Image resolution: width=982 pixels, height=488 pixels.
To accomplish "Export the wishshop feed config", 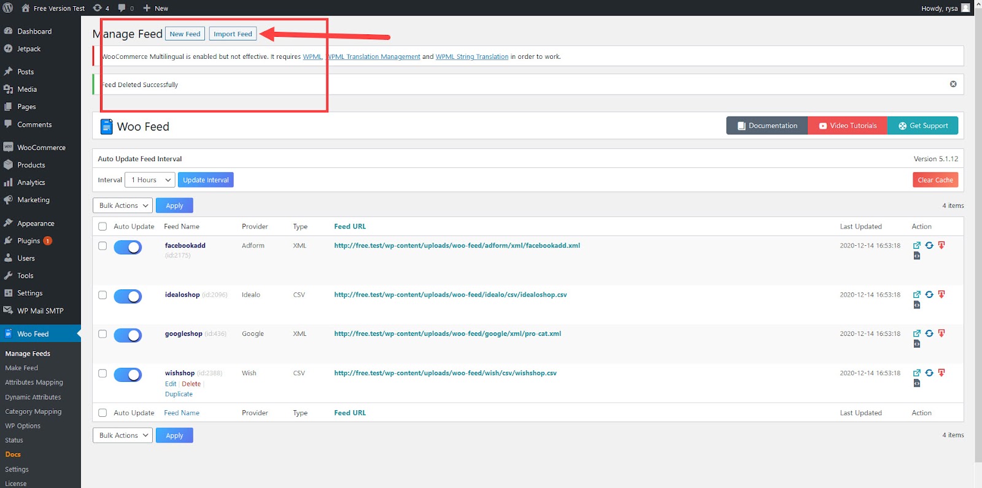I will [917, 383].
